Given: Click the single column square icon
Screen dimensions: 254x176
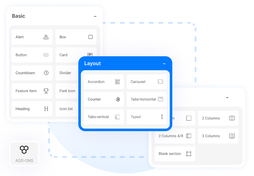Looking at the screenshot, I should [189, 118].
